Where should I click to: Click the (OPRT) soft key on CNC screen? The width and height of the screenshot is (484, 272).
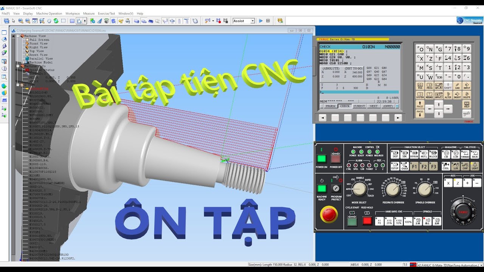pyautogui.click(x=388, y=106)
